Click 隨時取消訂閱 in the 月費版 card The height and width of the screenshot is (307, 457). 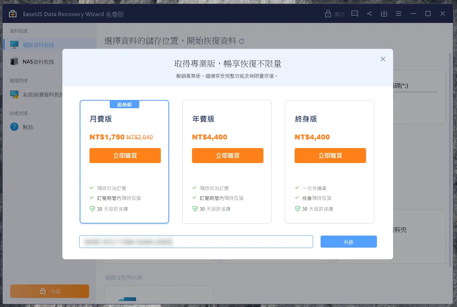click(111, 188)
